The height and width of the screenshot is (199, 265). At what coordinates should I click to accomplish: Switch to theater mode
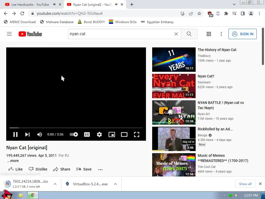[x=124, y=134]
